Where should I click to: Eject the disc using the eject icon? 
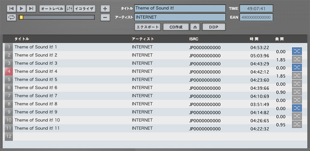pos(195,27)
